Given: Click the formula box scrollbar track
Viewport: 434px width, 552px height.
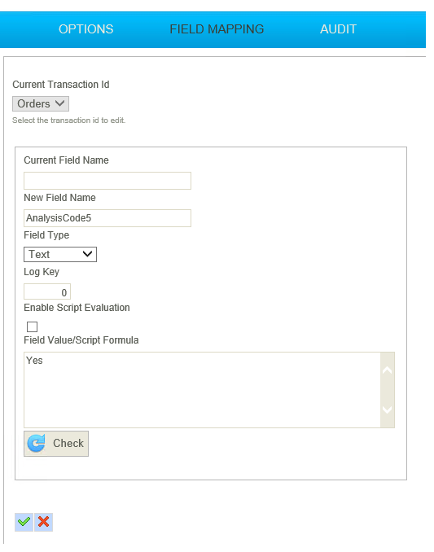Looking at the screenshot, I should (x=388, y=390).
